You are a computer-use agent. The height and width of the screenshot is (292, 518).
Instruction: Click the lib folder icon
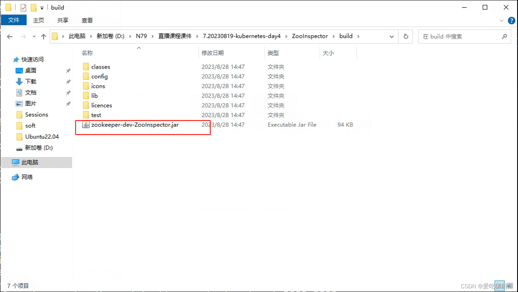coord(86,96)
